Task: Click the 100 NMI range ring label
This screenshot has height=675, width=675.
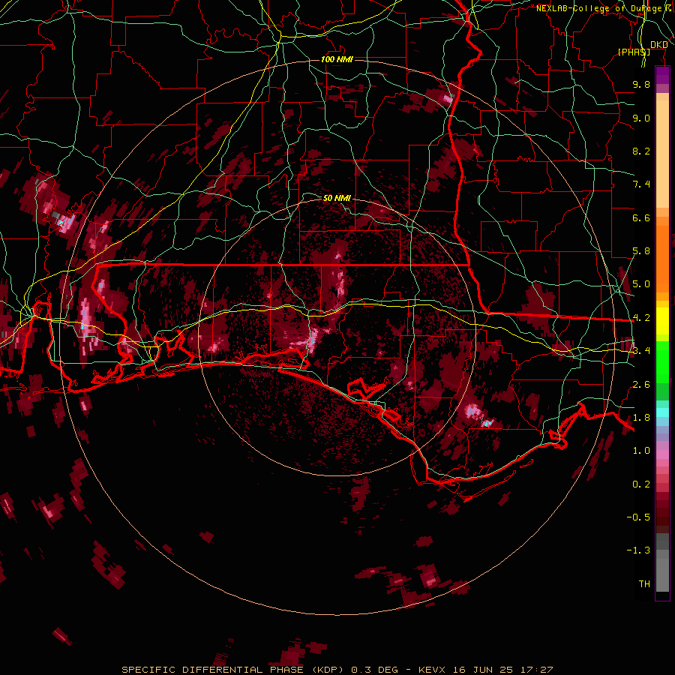Action: (337, 59)
